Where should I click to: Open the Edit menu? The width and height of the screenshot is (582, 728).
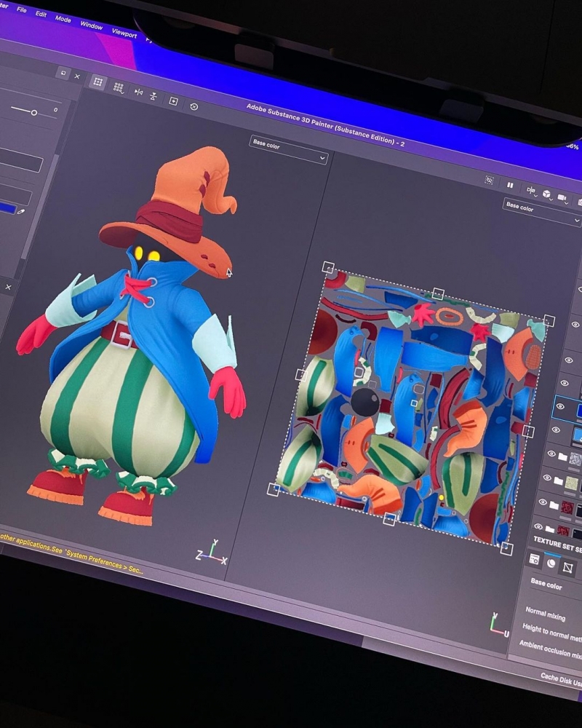tap(41, 14)
